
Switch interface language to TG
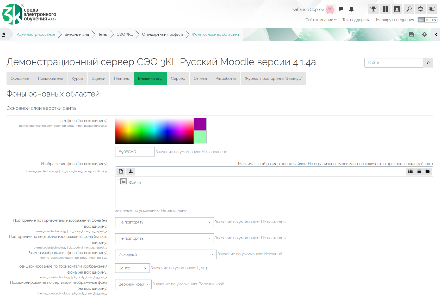[427, 20]
